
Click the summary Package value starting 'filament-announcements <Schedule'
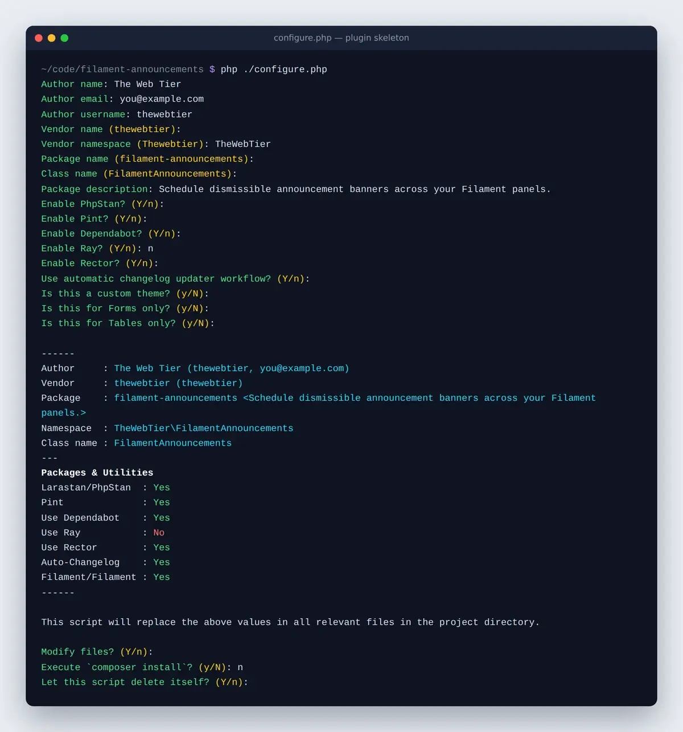[x=355, y=398]
